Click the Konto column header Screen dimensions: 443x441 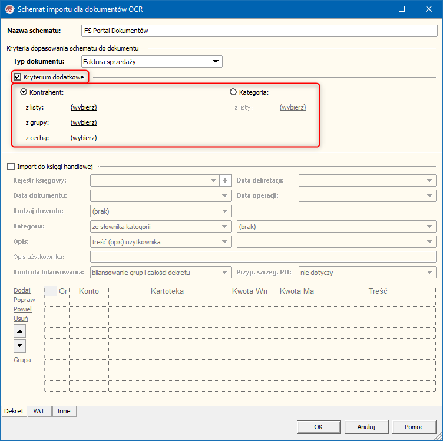point(89,291)
